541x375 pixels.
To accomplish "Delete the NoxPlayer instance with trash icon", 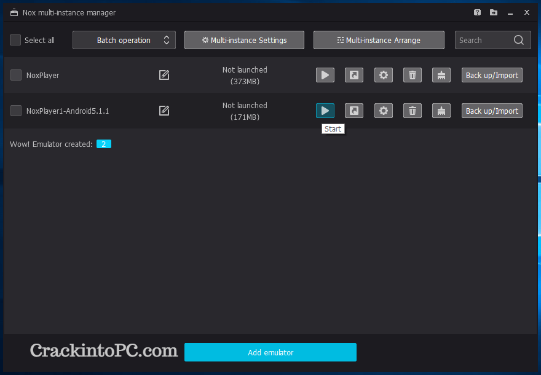I will pyautogui.click(x=413, y=75).
